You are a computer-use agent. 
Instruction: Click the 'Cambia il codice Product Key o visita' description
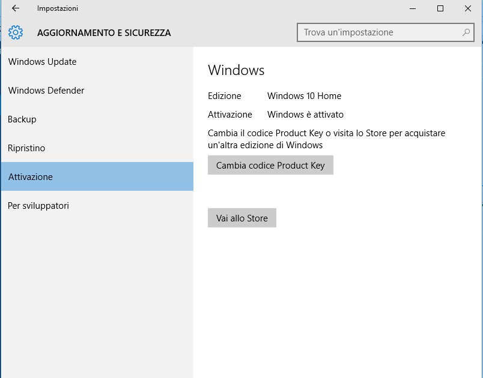click(327, 139)
